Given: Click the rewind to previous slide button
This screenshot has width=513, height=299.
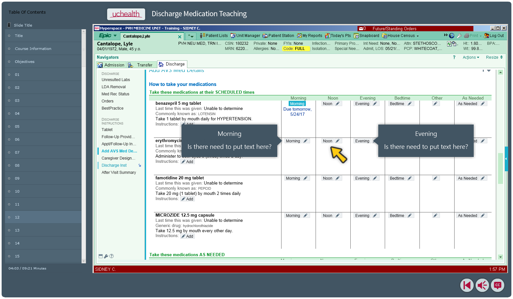Looking at the screenshot, I should [467, 285].
